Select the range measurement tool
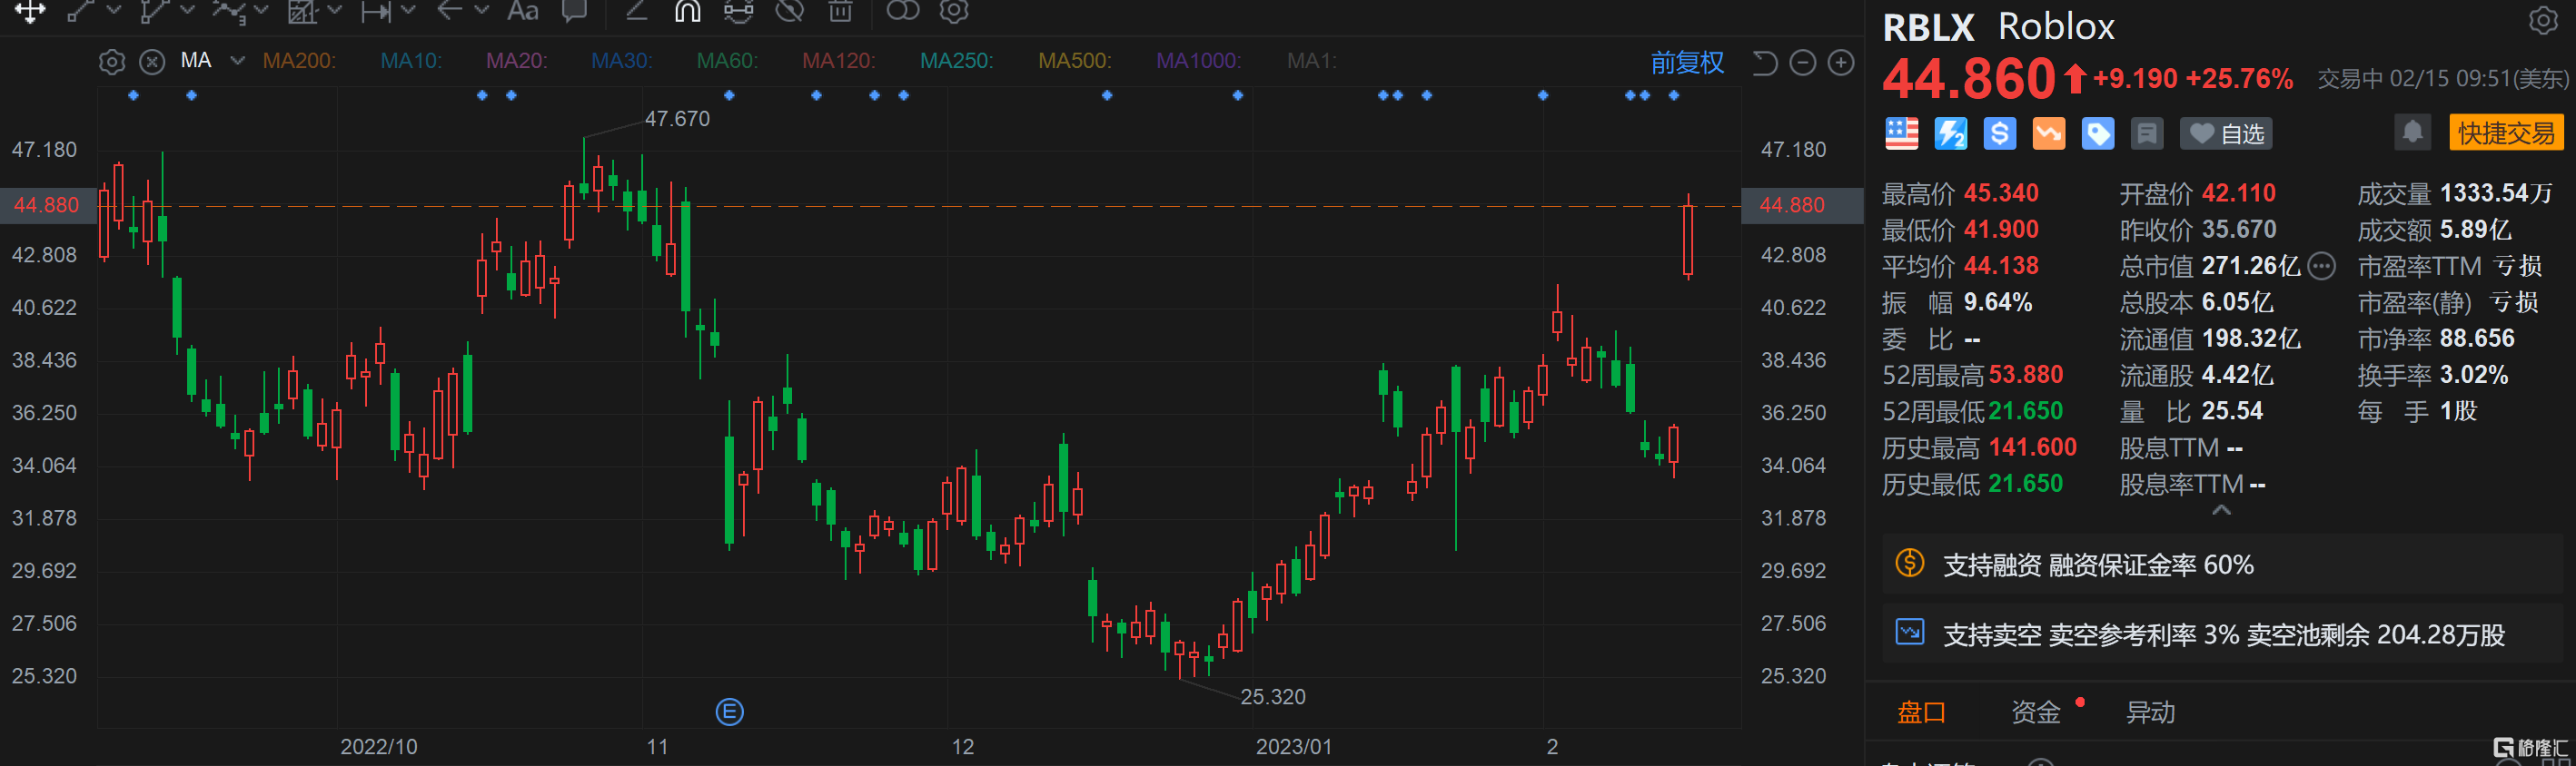The height and width of the screenshot is (766, 2576). pyautogui.click(x=376, y=11)
